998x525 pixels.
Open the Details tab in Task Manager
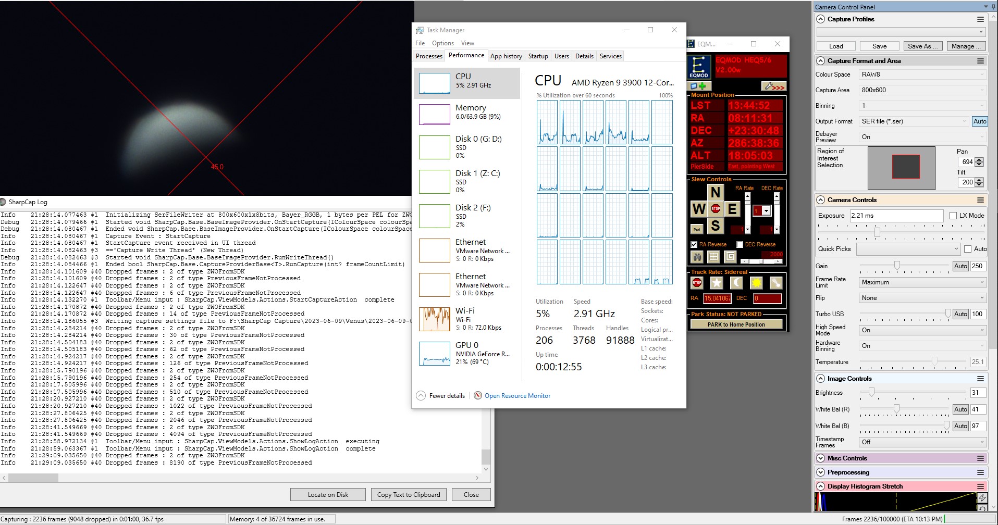pyautogui.click(x=584, y=56)
